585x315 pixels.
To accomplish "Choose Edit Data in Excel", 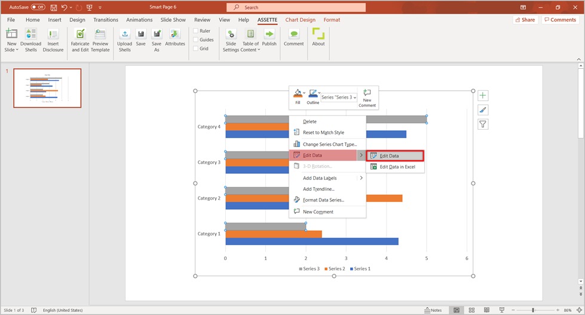I will [395, 167].
